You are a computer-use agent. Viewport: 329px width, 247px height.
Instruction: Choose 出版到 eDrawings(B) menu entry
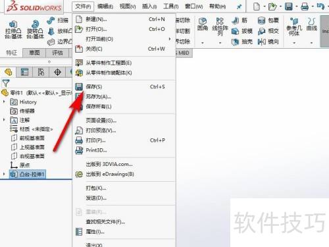coord(124,174)
